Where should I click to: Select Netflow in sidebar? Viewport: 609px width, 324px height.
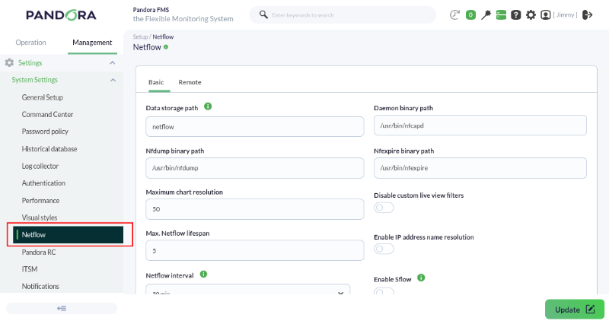68,235
